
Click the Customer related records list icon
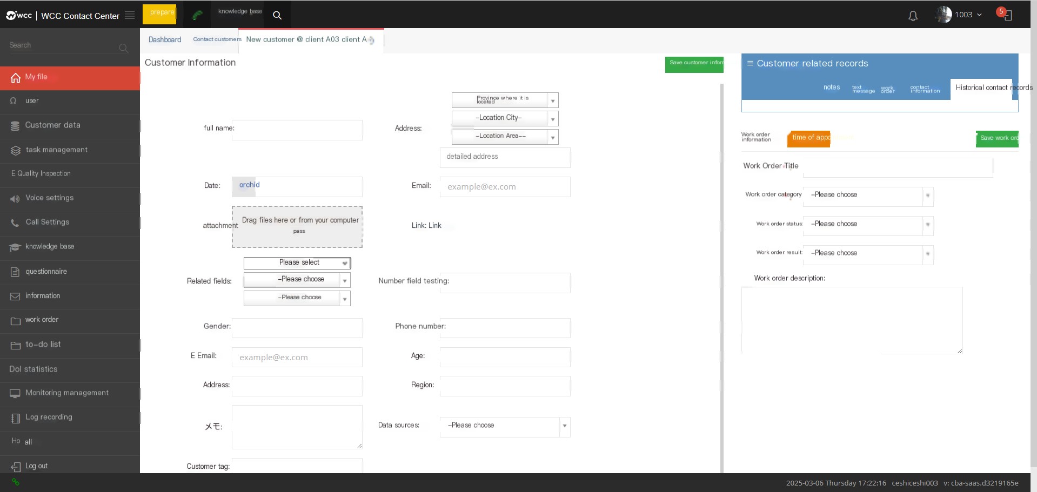tap(750, 63)
